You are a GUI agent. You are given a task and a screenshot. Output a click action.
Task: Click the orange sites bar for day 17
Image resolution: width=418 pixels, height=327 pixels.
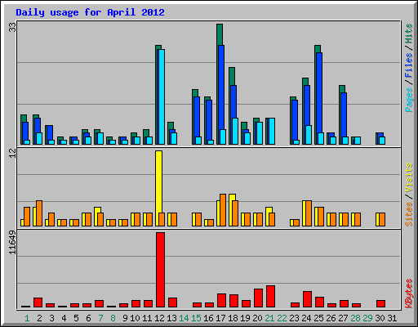coord(223,210)
